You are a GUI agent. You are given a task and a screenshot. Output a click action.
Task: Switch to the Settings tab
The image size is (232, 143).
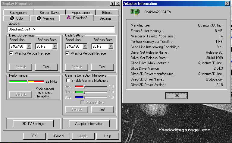[105, 18]
